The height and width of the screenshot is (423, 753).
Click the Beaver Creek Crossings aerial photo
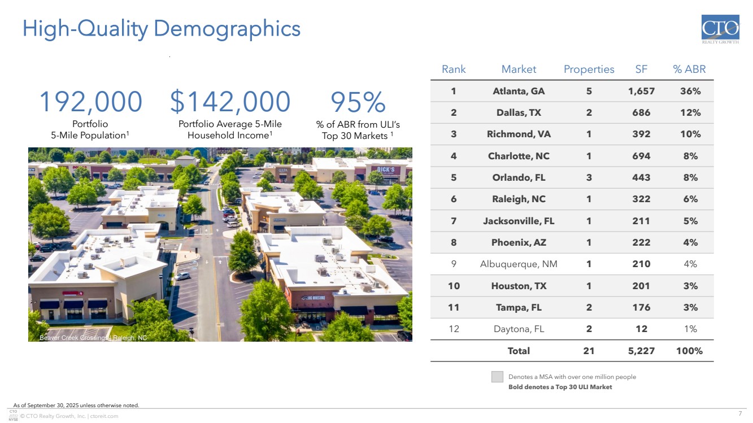click(x=220, y=244)
